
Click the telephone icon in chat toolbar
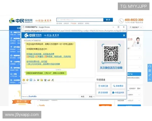45,80
